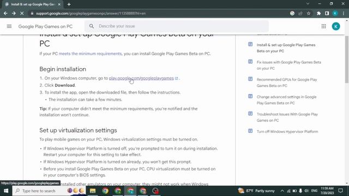Stop loading the page
This screenshot has width=349, height=196.
point(22,13)
